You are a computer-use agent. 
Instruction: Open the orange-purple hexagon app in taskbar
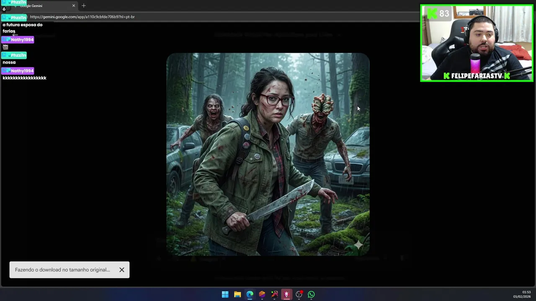coord(262,294)
